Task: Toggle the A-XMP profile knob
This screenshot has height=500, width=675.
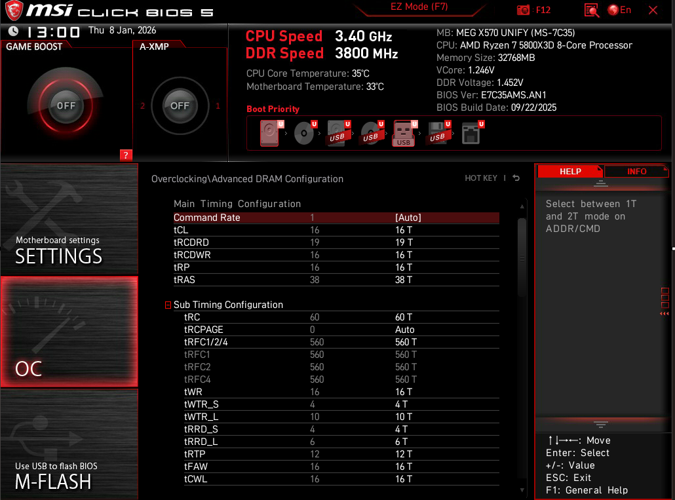Action: (x=180, y=106)
